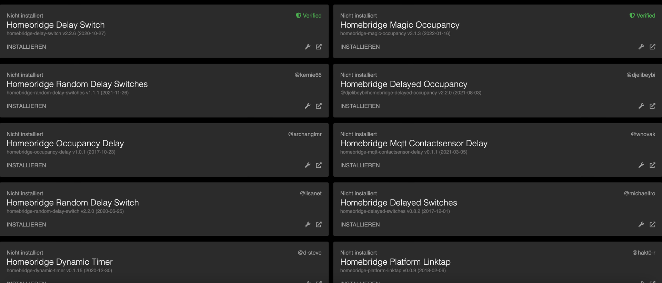The width and height of the screenshot is (662, 283).
Task: Install Homebridge Delay Switch plugin
Action: [x=26, y=47]
